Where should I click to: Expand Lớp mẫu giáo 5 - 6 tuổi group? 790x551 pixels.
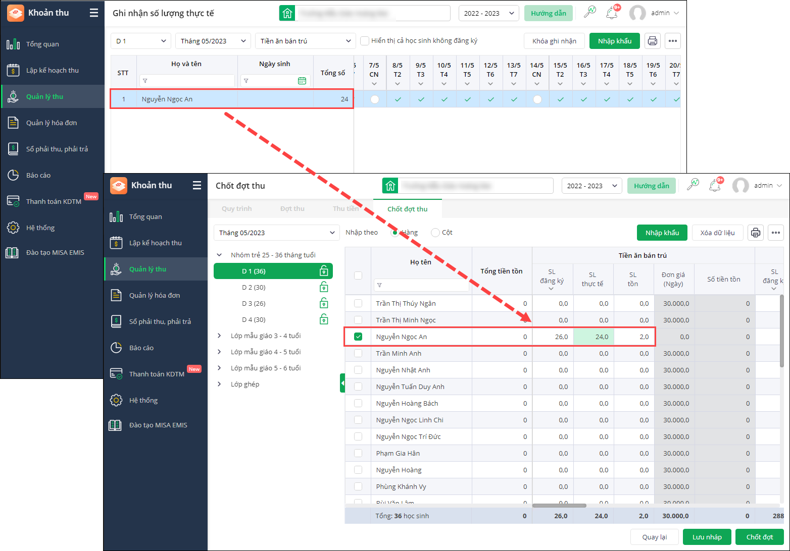click(x=219, y=368)
